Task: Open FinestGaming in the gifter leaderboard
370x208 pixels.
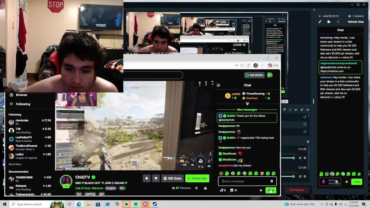Action: [x=255, y=94]
